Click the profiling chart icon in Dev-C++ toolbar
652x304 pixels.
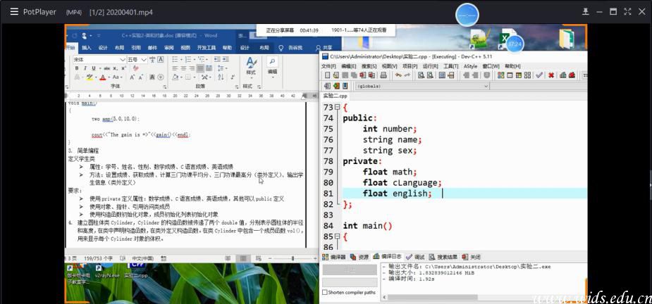click(562, 75)
